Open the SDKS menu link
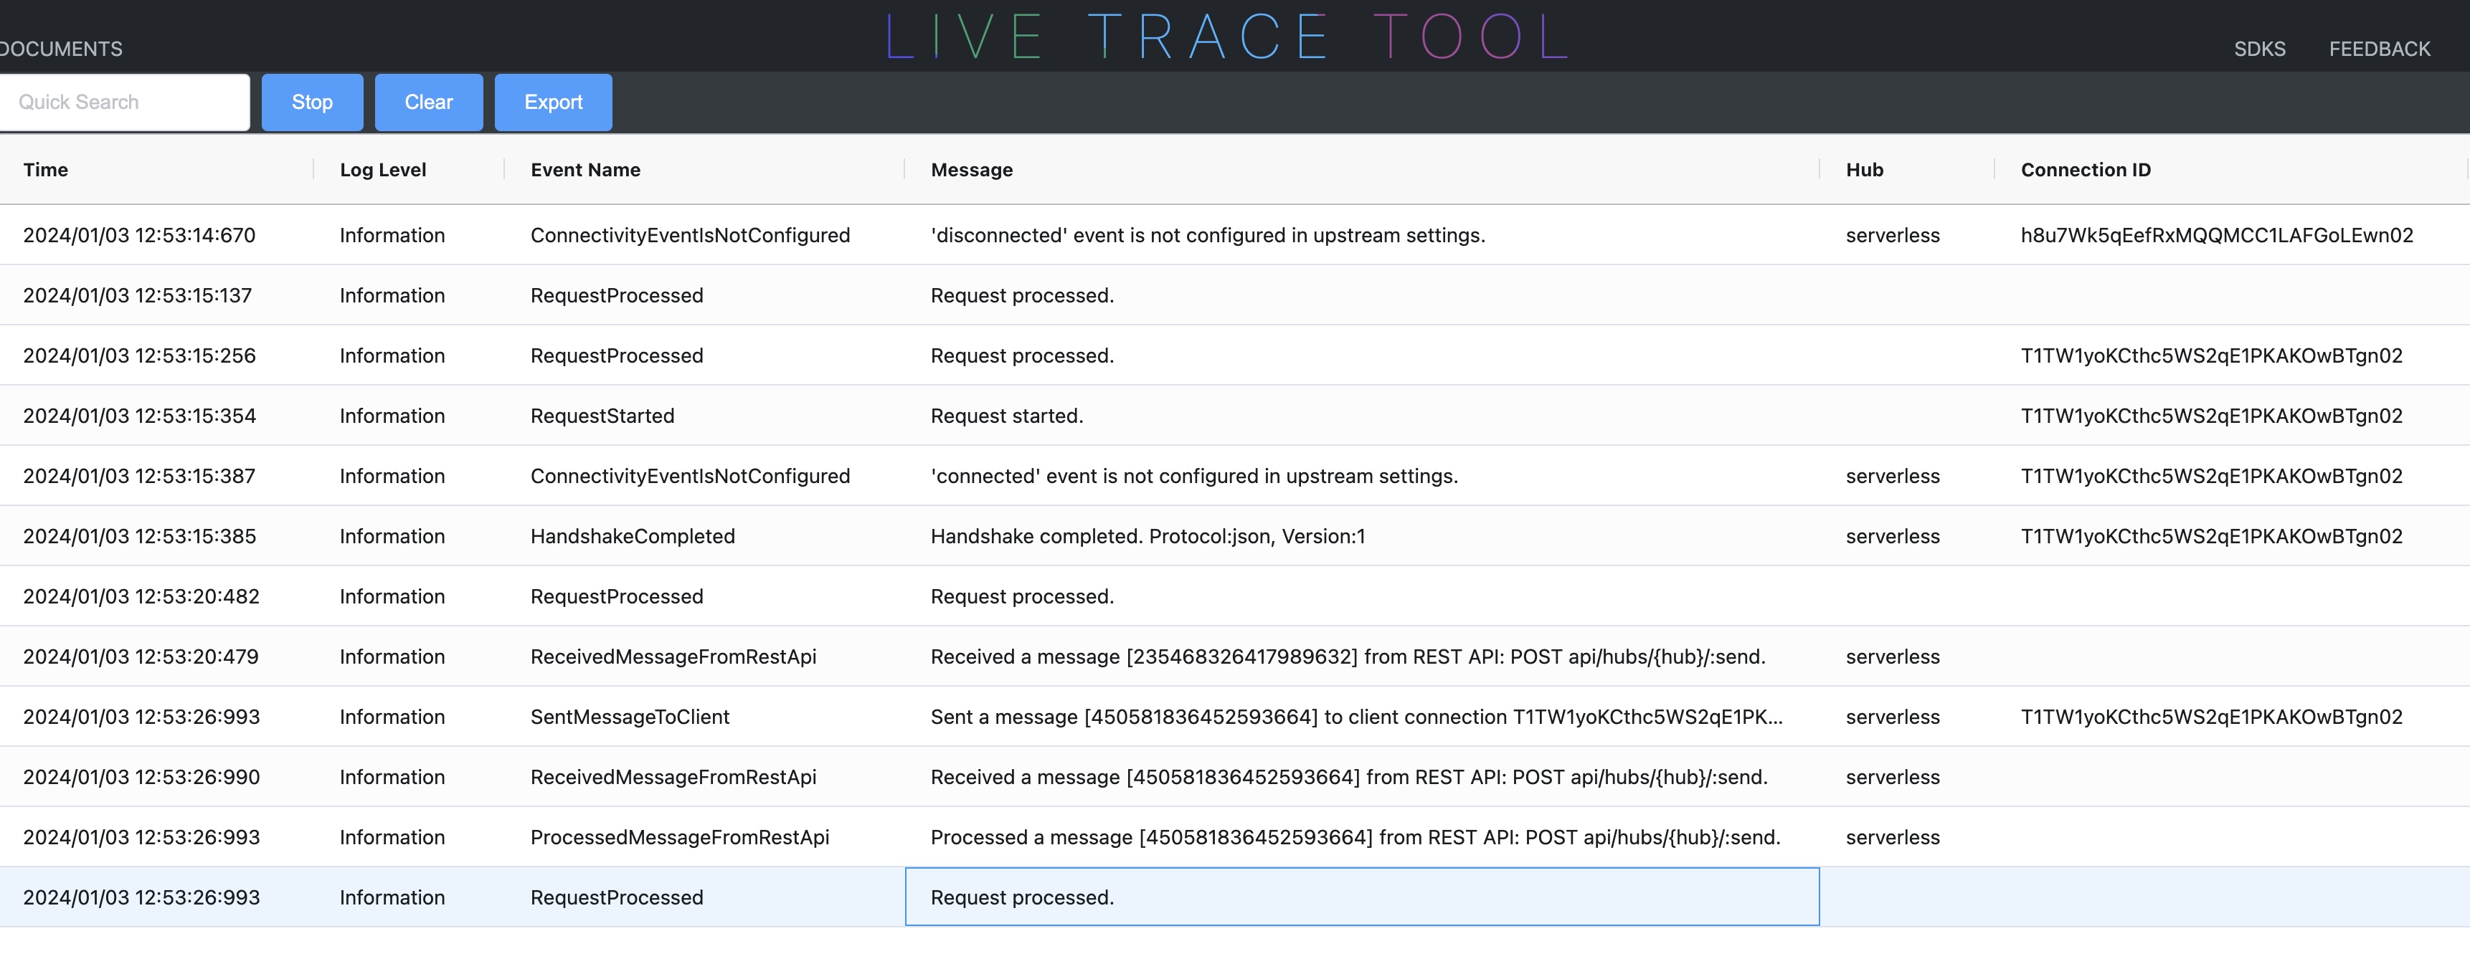Screen dimensions: 2470x969 click(2259, 49)
